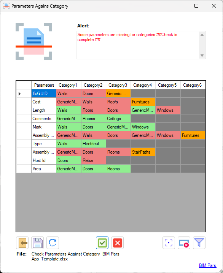Click the Windows cell in the Length row
Viewport: 223px width, 273px height.
click(168, 110)
